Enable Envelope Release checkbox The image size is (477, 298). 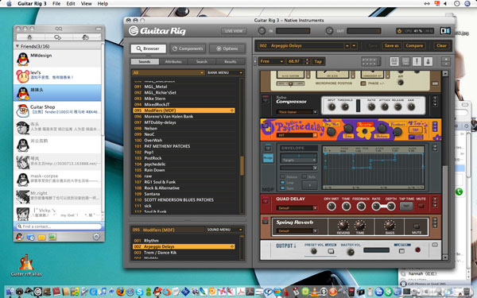pos(282,177)
